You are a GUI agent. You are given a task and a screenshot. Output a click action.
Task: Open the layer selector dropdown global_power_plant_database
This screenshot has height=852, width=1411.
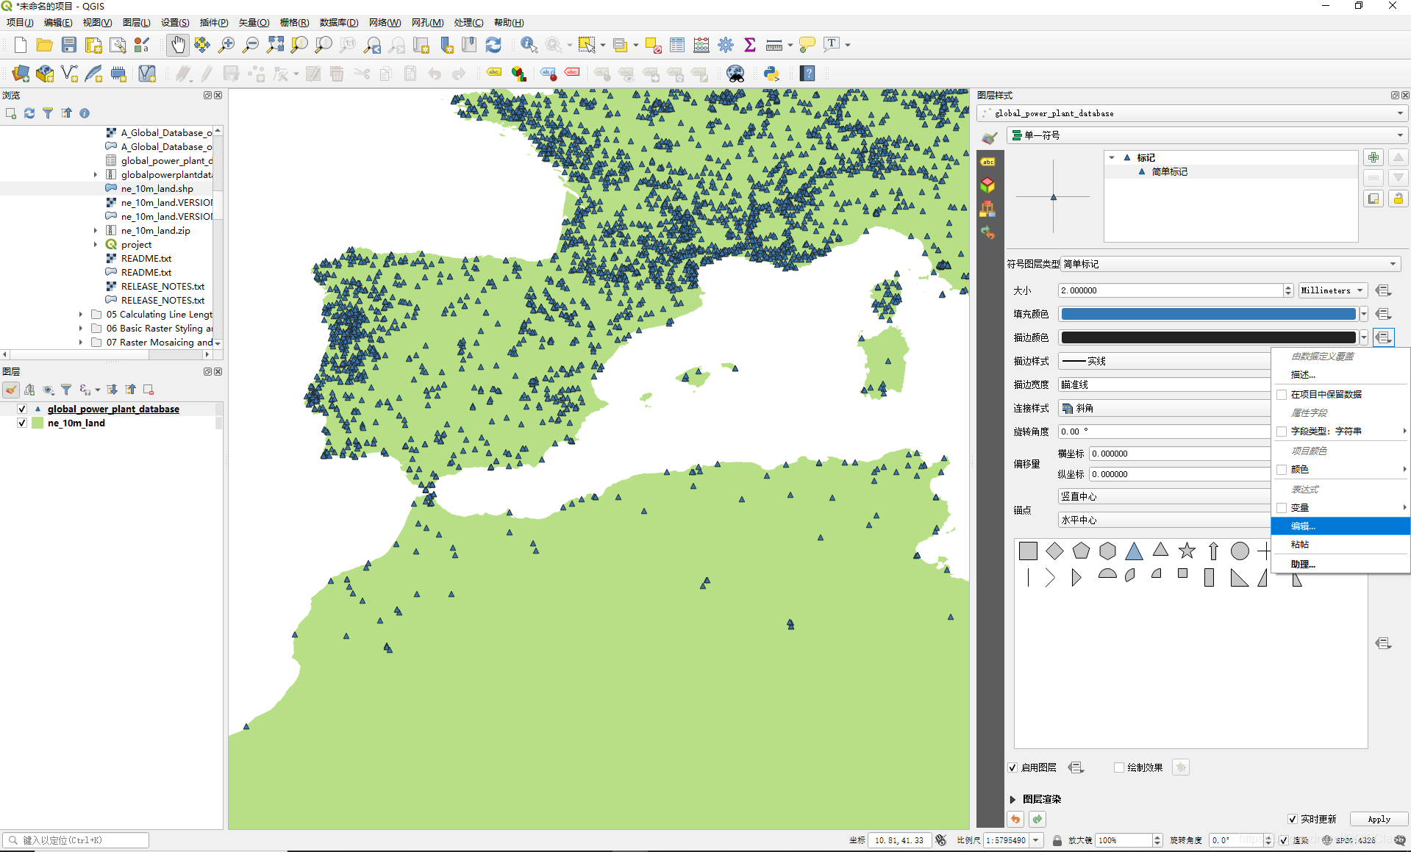pos(1193,113)
